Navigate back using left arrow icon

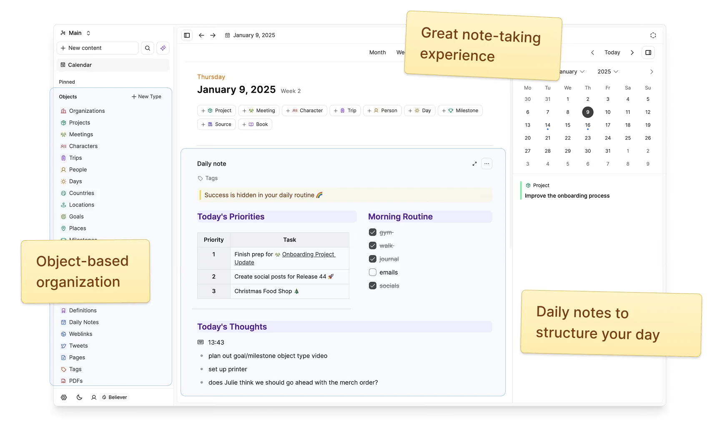pos(201,35)
